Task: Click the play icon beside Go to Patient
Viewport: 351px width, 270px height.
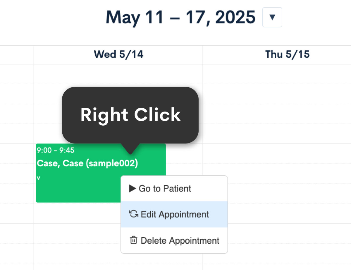Action: click(x=133, y=188)
